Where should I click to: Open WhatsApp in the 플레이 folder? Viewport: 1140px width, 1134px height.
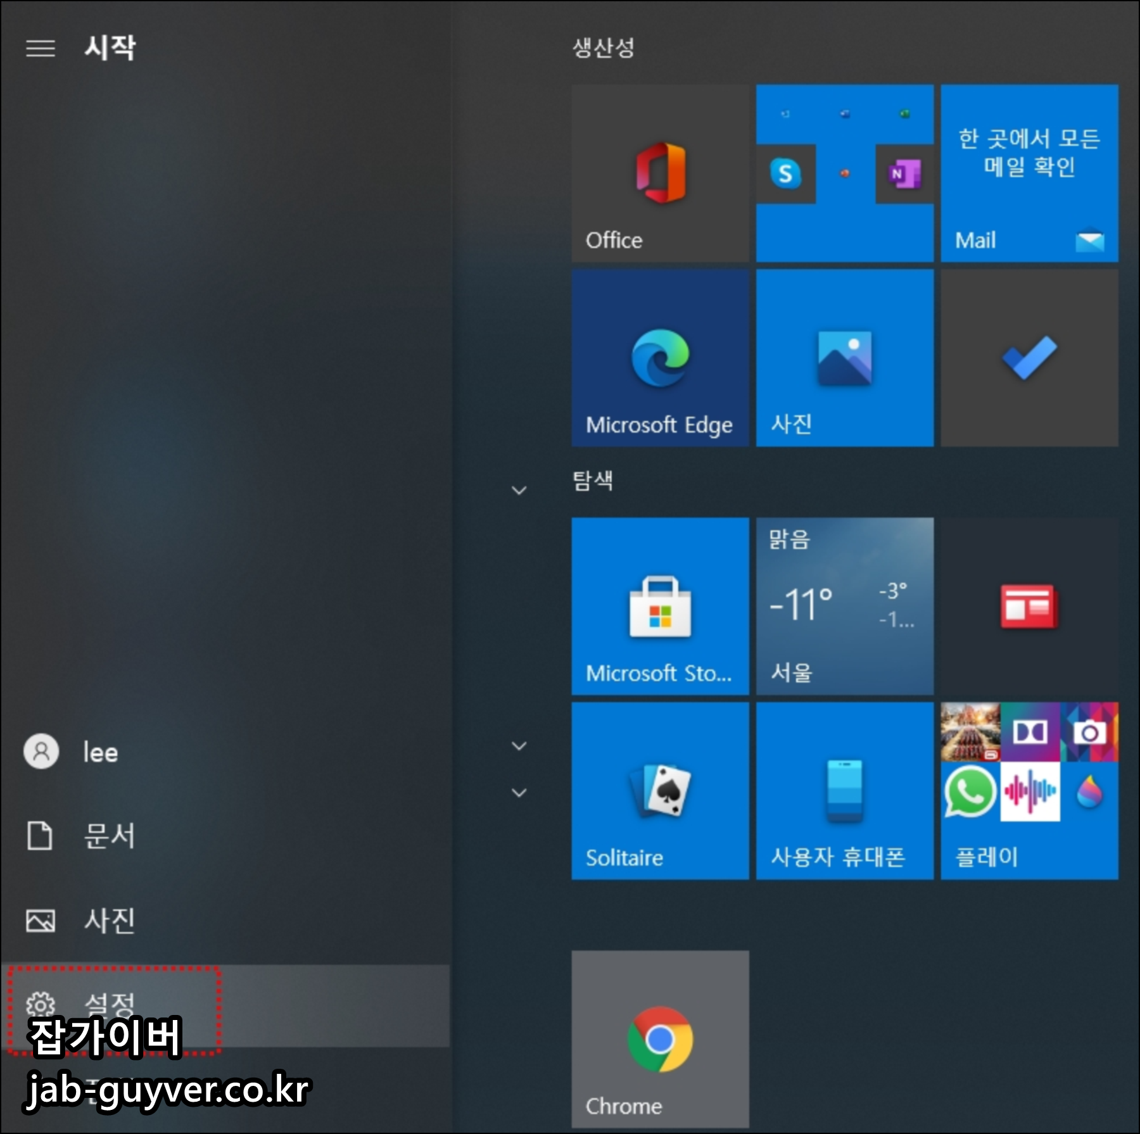(x=970, y=791)
